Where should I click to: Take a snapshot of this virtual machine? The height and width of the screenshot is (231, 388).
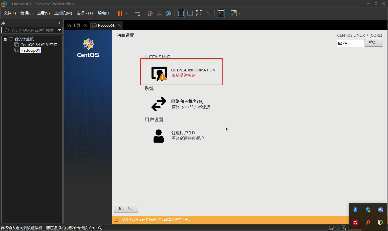150,13
